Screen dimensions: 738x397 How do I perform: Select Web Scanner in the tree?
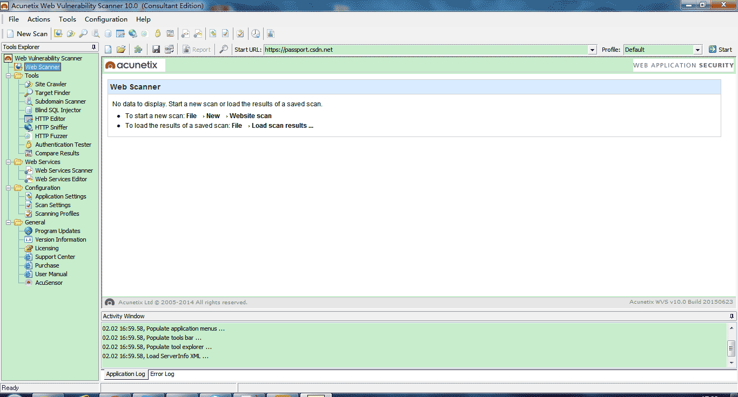[42, 67]
